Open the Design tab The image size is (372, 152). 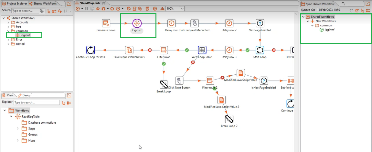point(25,95)
